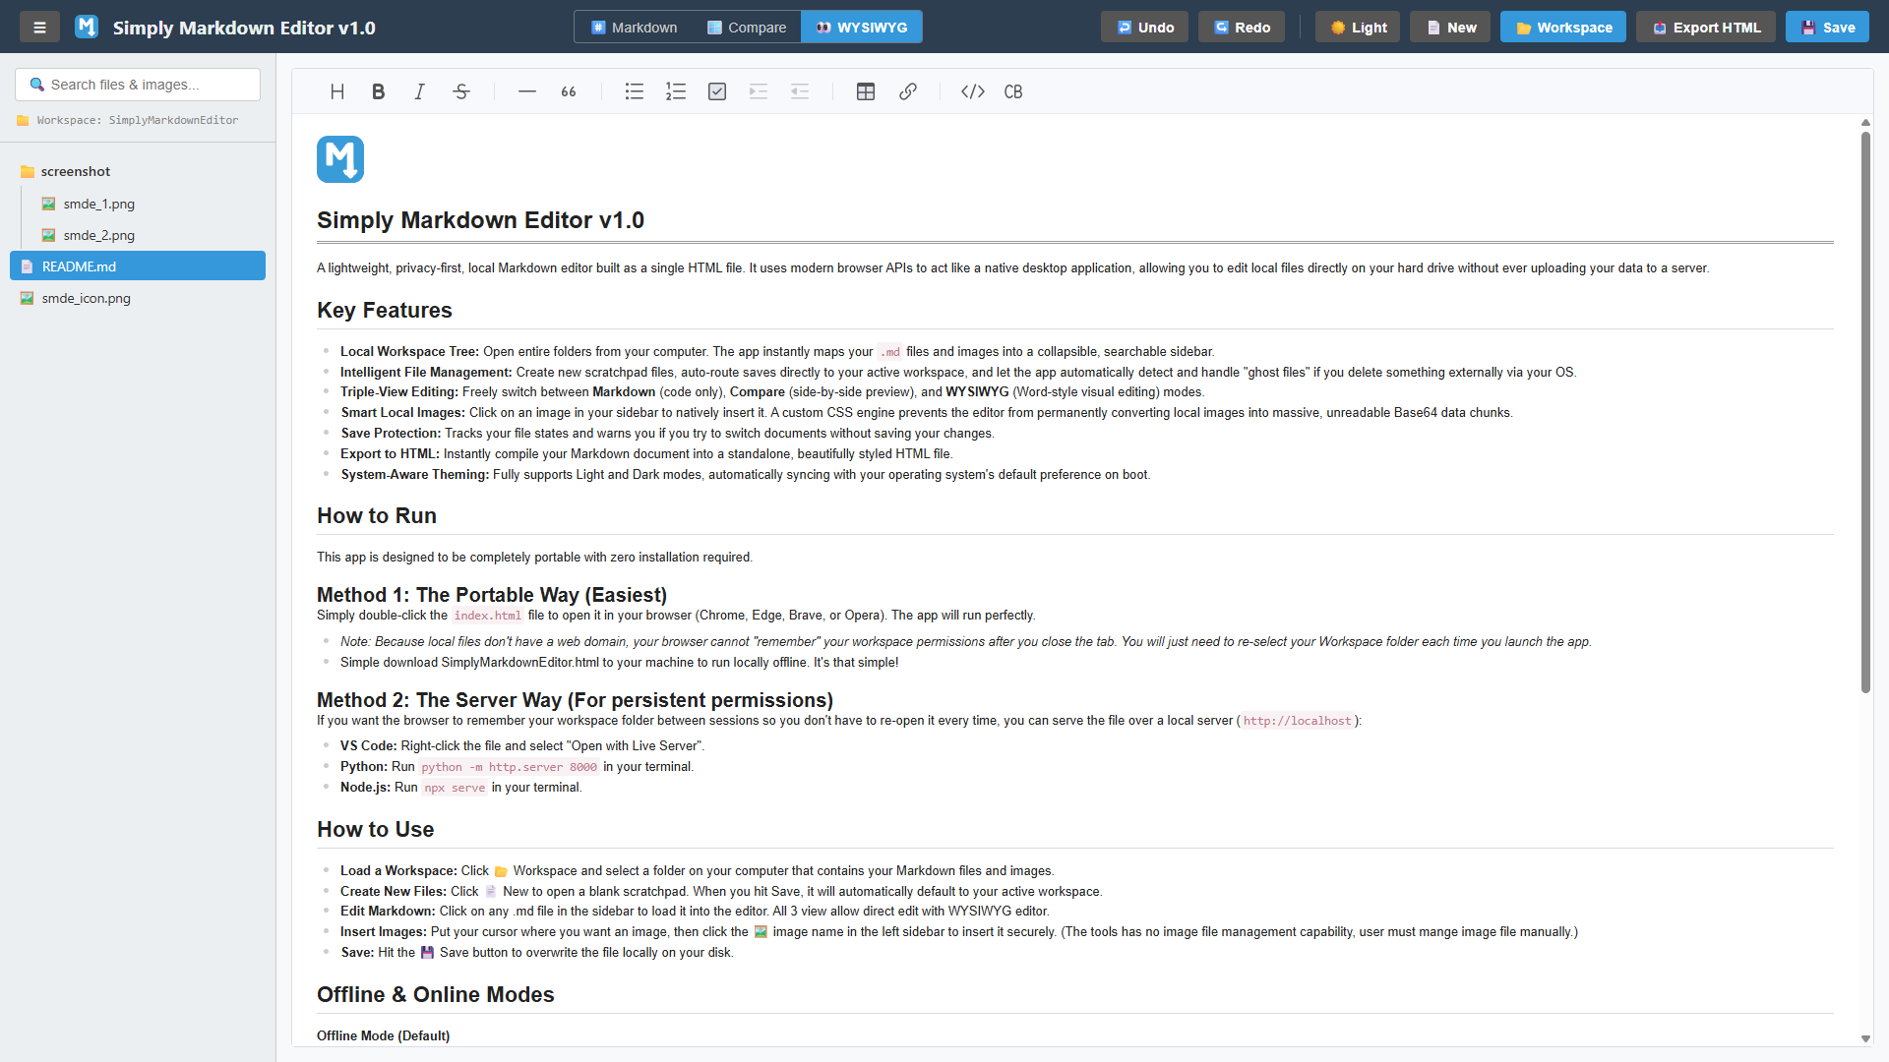Click the Local Workspace Tree bullet text
This screenshot has width=1889, height=1062.
tap(777, 352)
